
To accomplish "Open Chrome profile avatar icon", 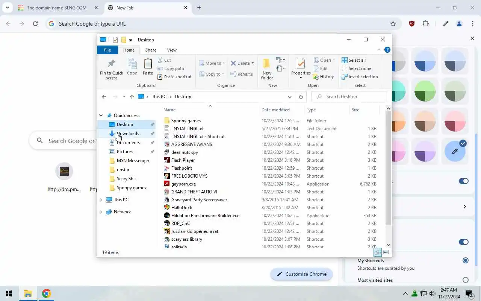I will click(x=459, y=24).
